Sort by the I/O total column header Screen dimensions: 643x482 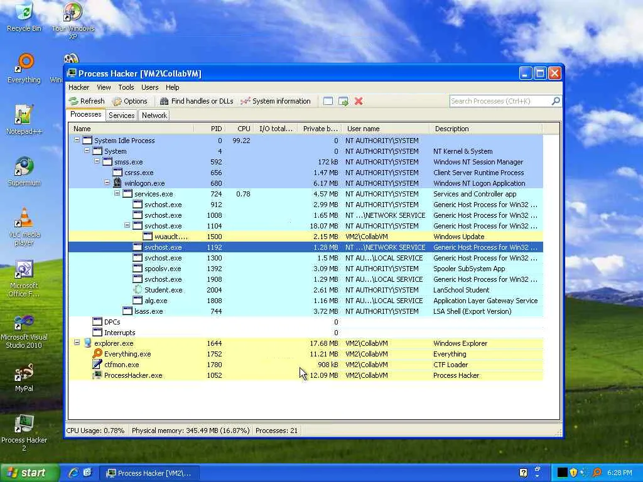276,129
